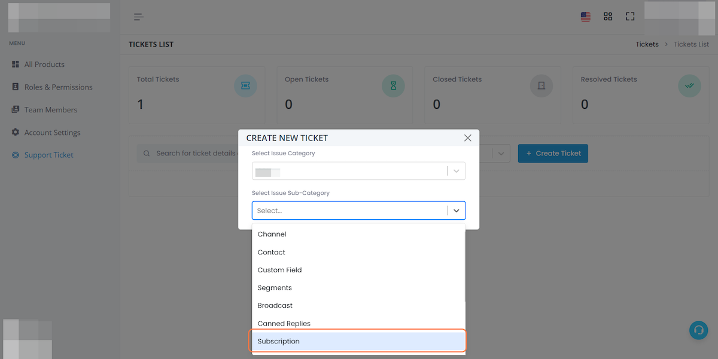The height and width of the screenshot is (359, 718).
Task: Click the Total Tickets ticket icon
Action: click(x=245, y=86)
